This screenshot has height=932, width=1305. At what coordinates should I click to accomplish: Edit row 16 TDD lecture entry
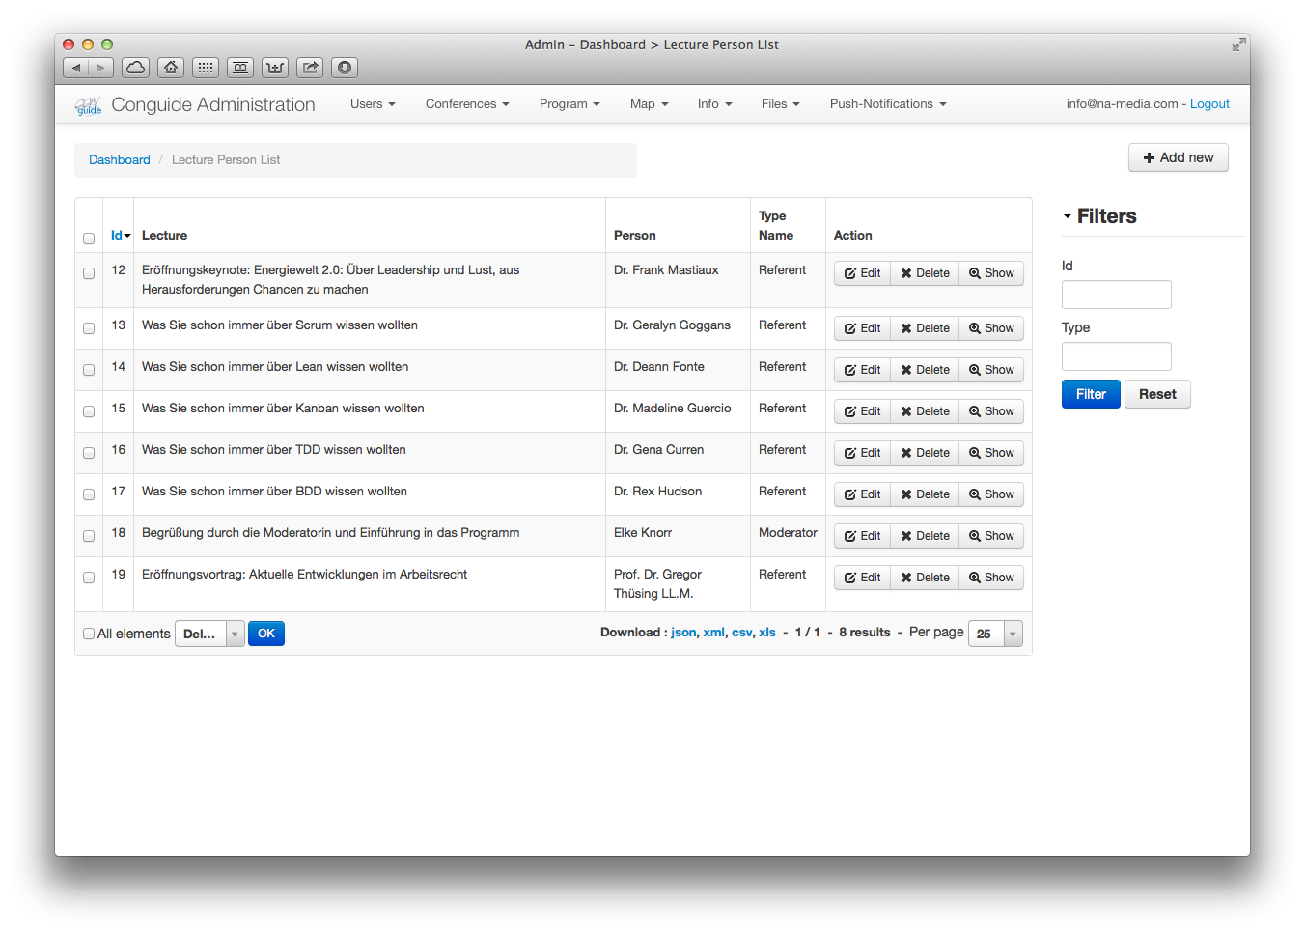click(862, 453)
